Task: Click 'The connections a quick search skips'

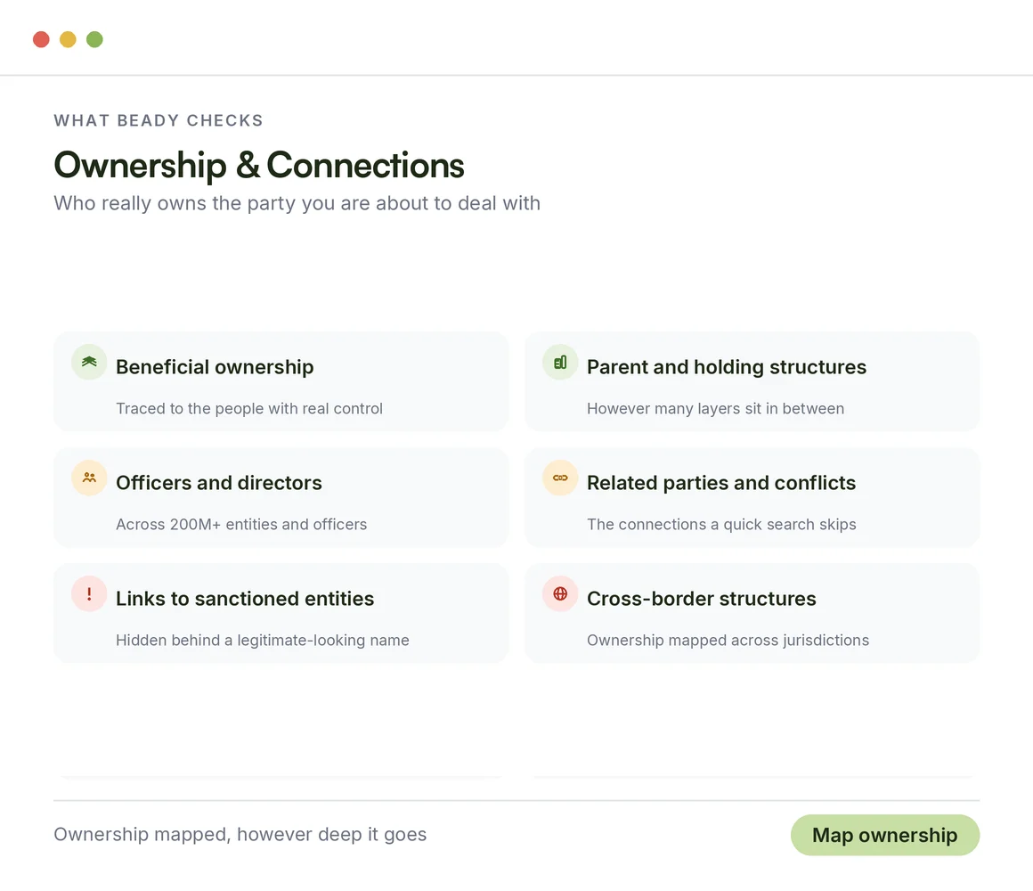Action: tap(721, 525)
